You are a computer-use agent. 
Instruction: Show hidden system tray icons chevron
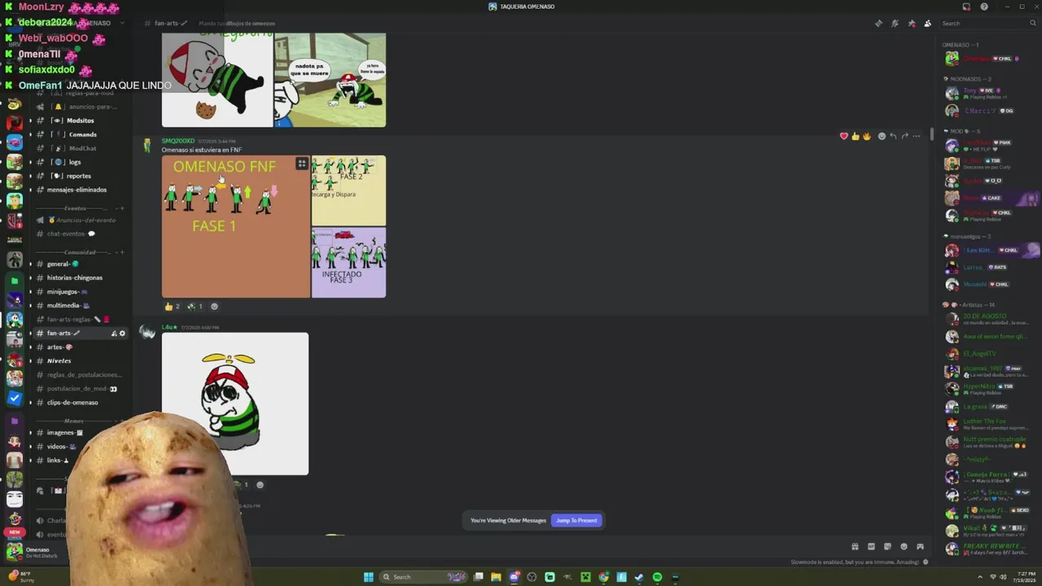click(980, 577)
